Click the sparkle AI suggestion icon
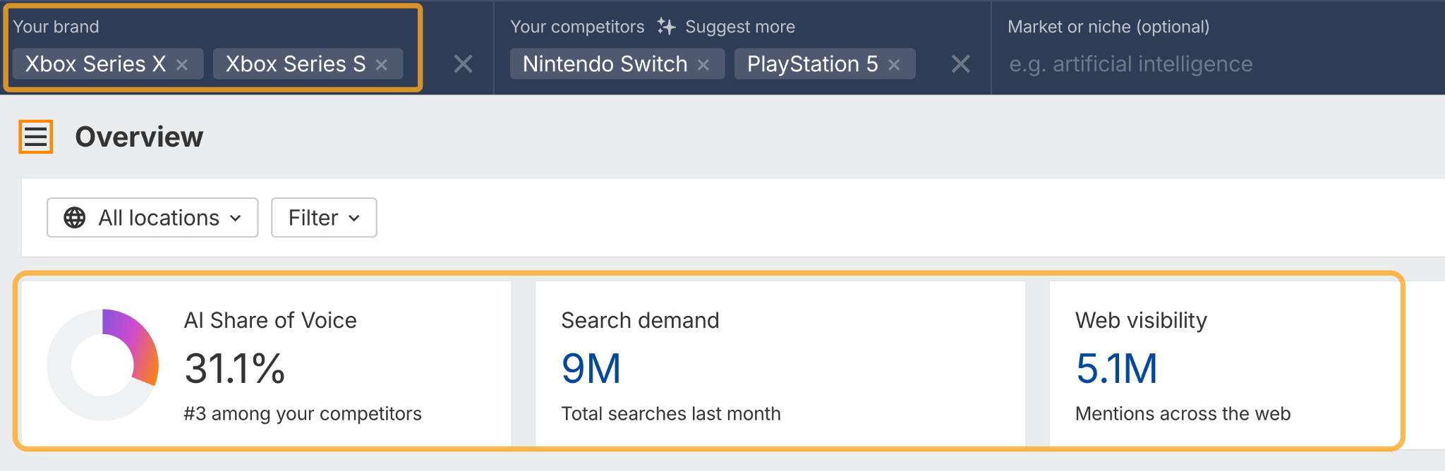1445x471 pixels. [x=666, y=27]
